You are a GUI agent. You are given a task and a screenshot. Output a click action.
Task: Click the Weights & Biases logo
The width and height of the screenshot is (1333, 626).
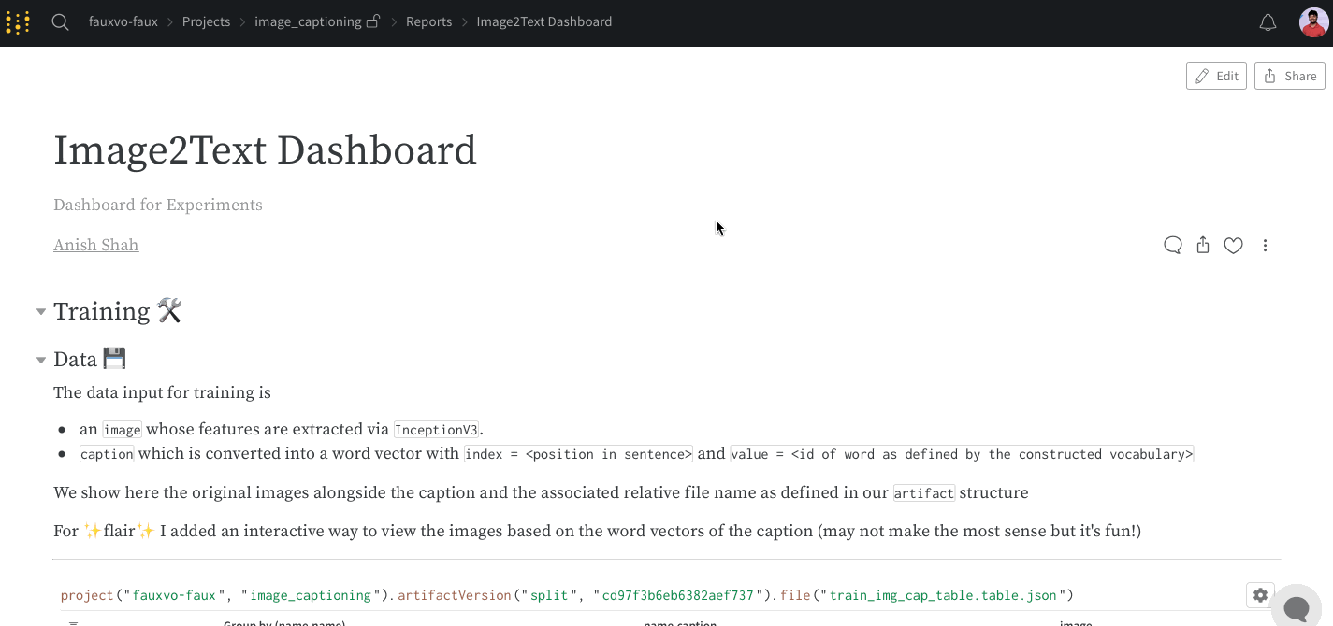(18, 21)
